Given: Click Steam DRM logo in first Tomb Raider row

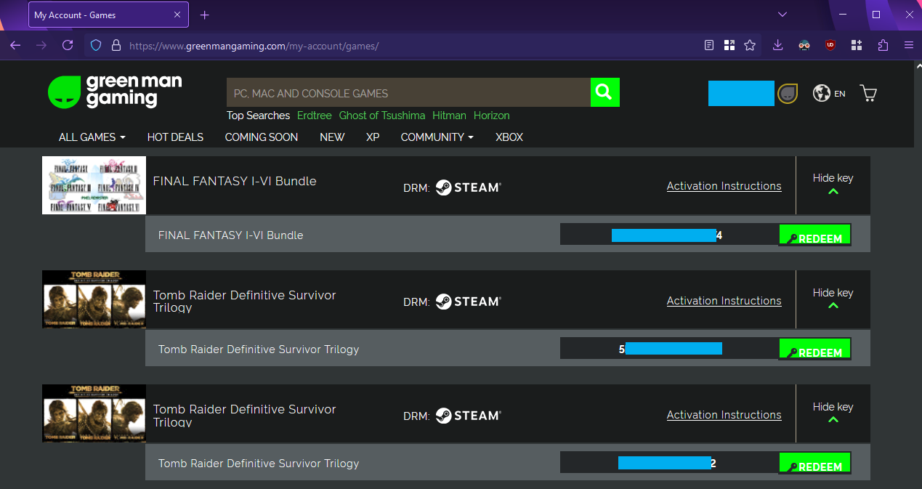Looking at the screenshot, I should coord(469,302).
